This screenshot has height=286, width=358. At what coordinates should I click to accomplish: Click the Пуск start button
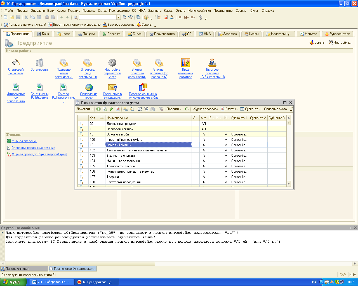click(13, 282)
